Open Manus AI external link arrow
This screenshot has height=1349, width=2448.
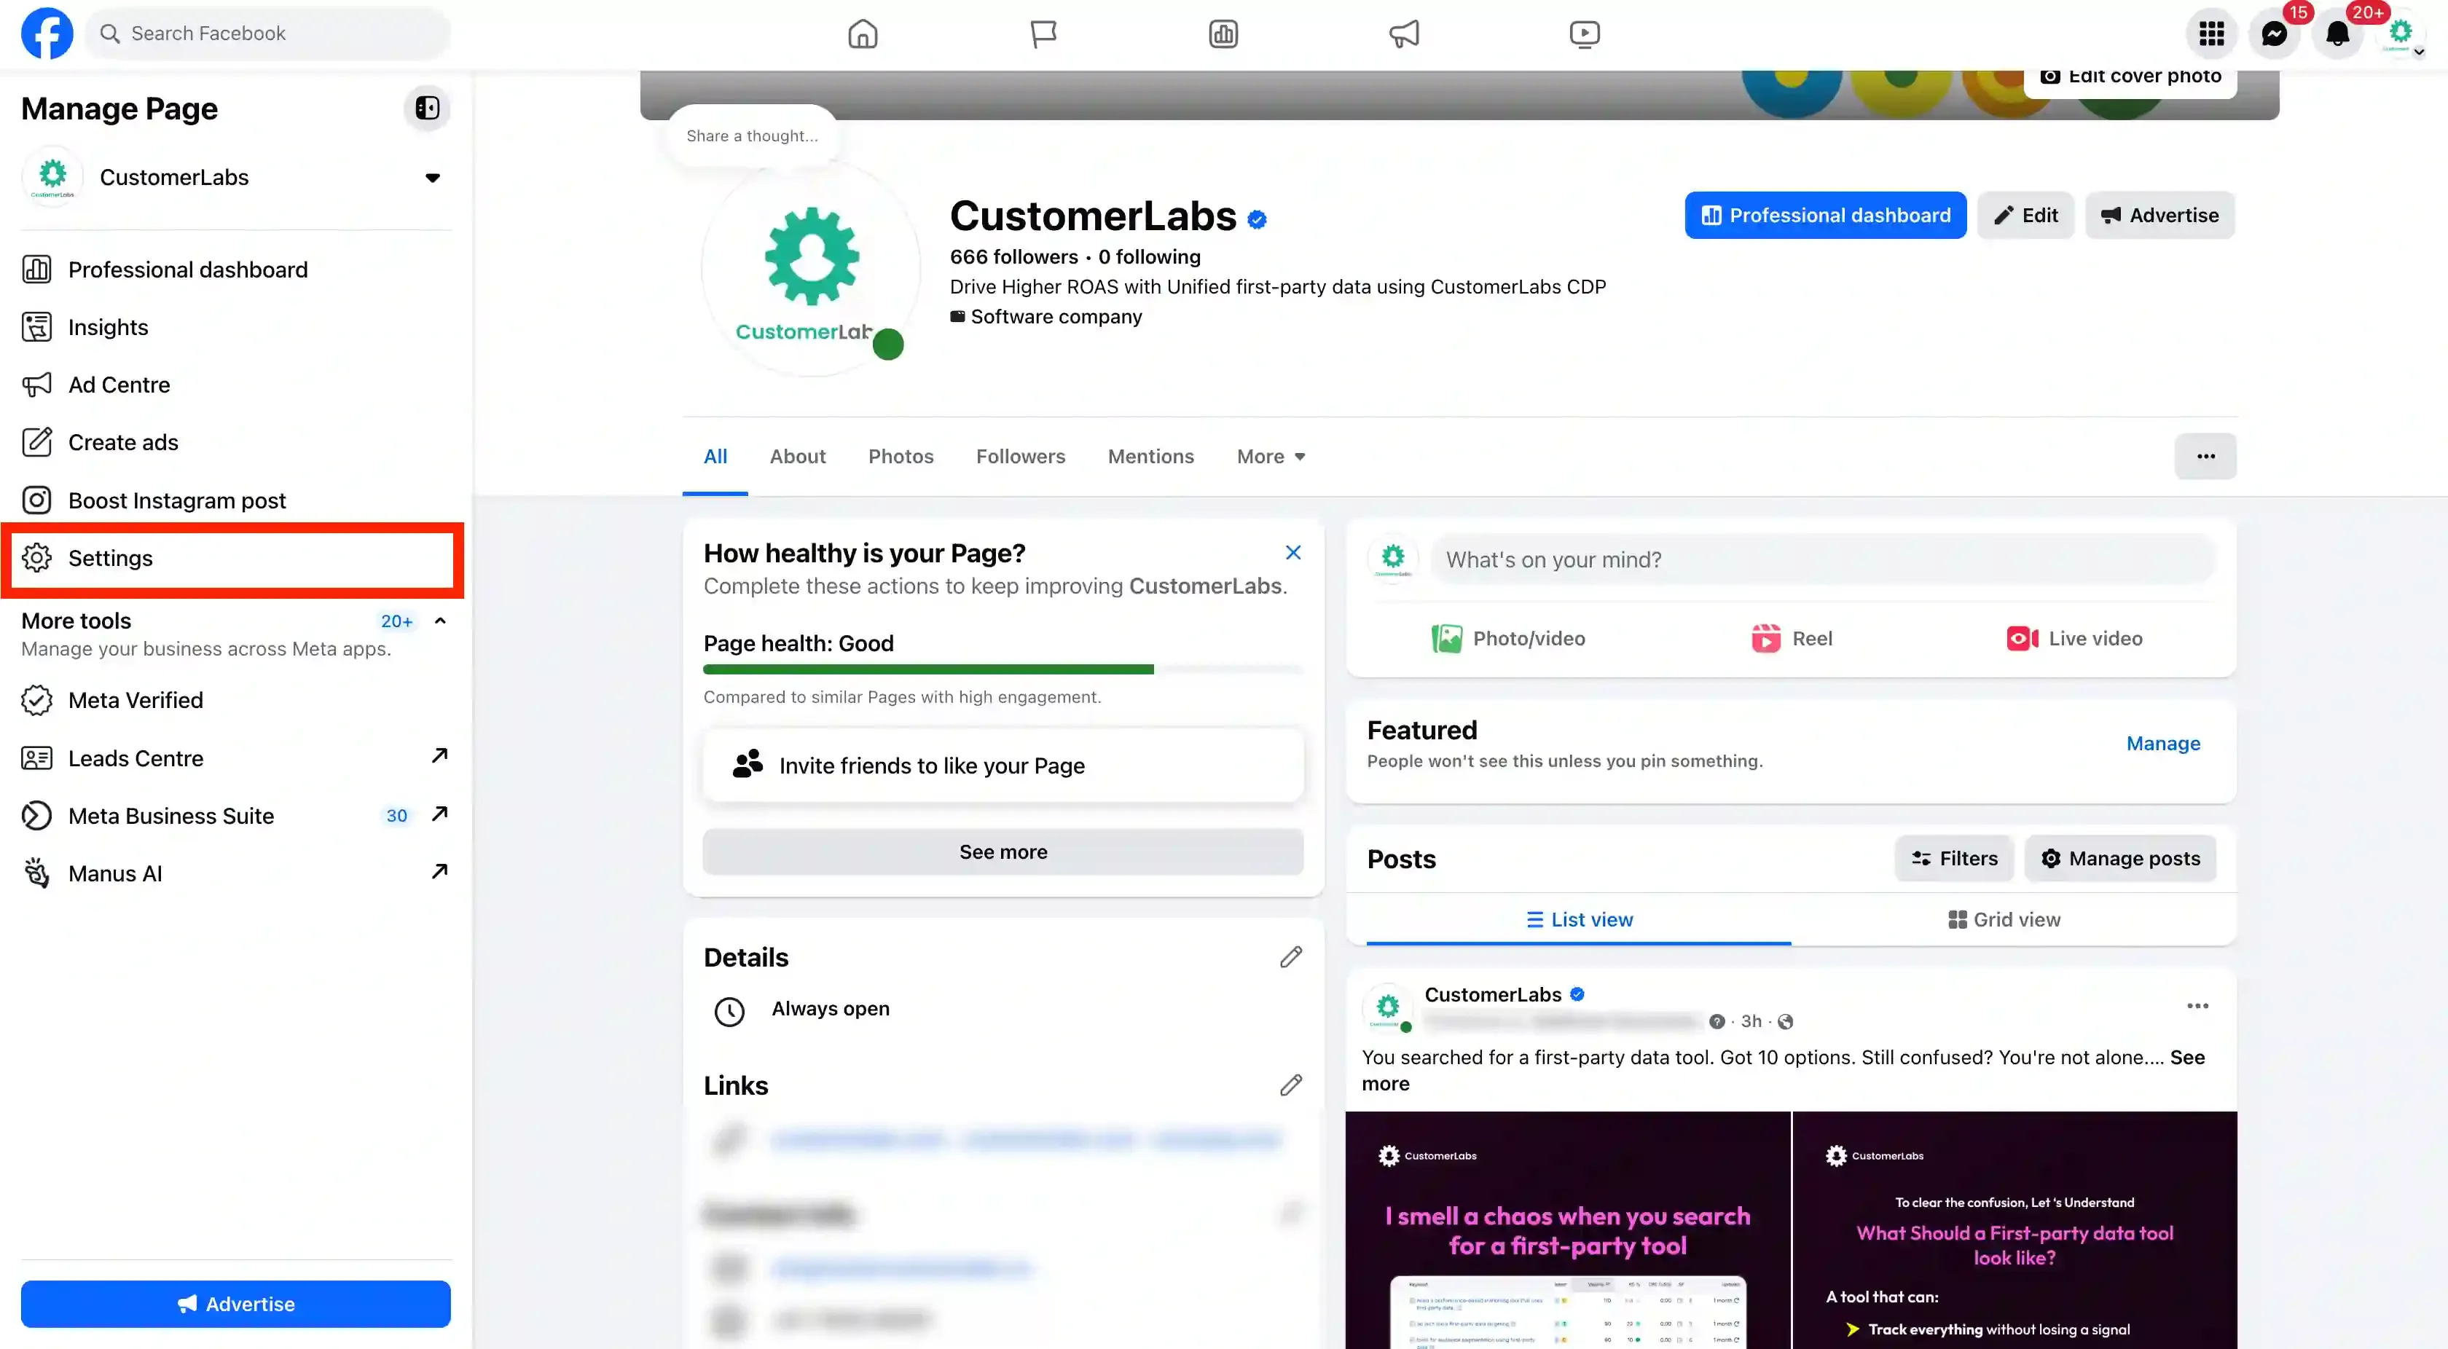point(439,872)
